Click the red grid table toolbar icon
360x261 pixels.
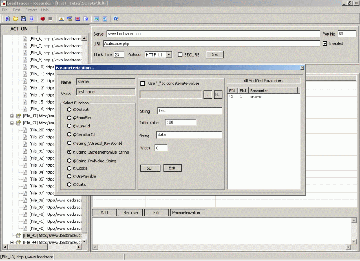point(77,19)
